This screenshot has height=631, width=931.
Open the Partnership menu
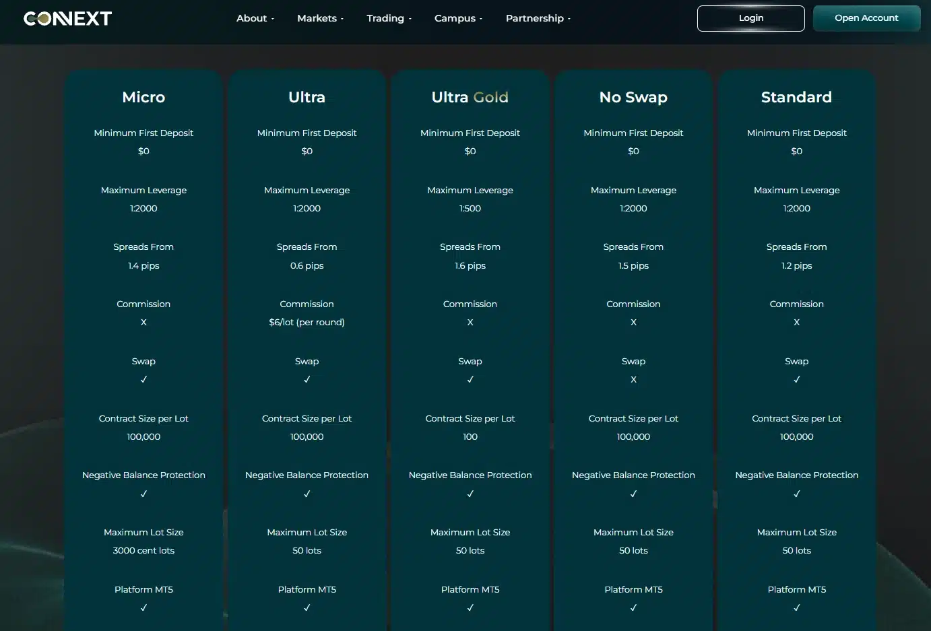tap(538, 19)
